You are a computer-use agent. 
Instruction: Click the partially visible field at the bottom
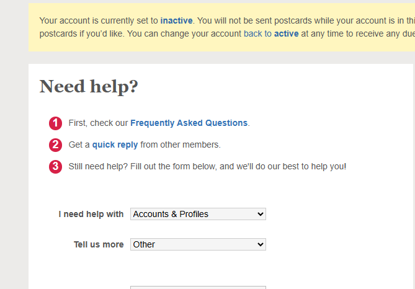(198, 287)
